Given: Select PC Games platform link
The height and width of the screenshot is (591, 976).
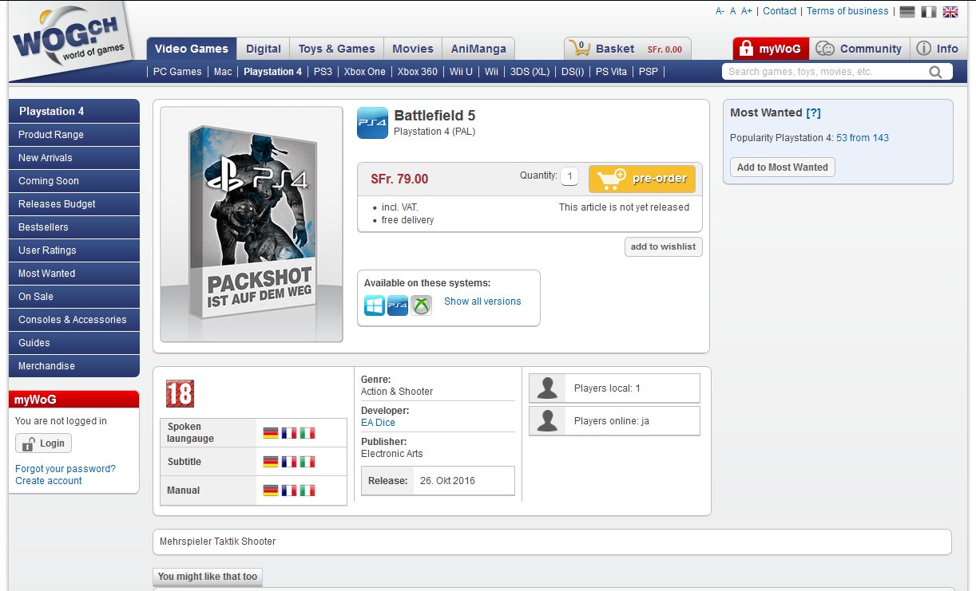Looking at the screenshot, I should coord(177,72).
